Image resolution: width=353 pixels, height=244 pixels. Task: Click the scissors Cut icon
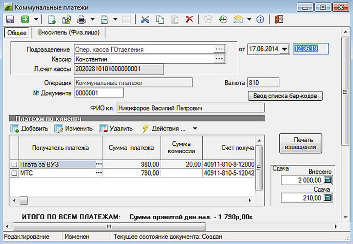coord(145,19)
